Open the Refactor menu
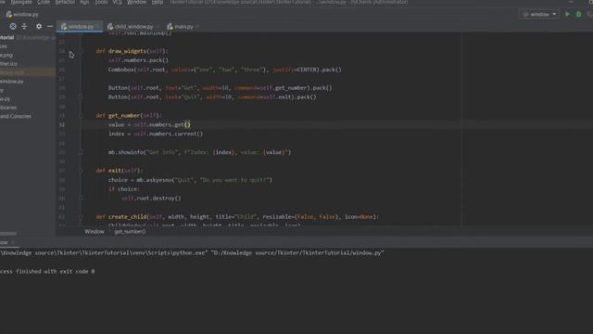Image resolution: width=593 pixels, height=334 pixels. tap(65, 2)
